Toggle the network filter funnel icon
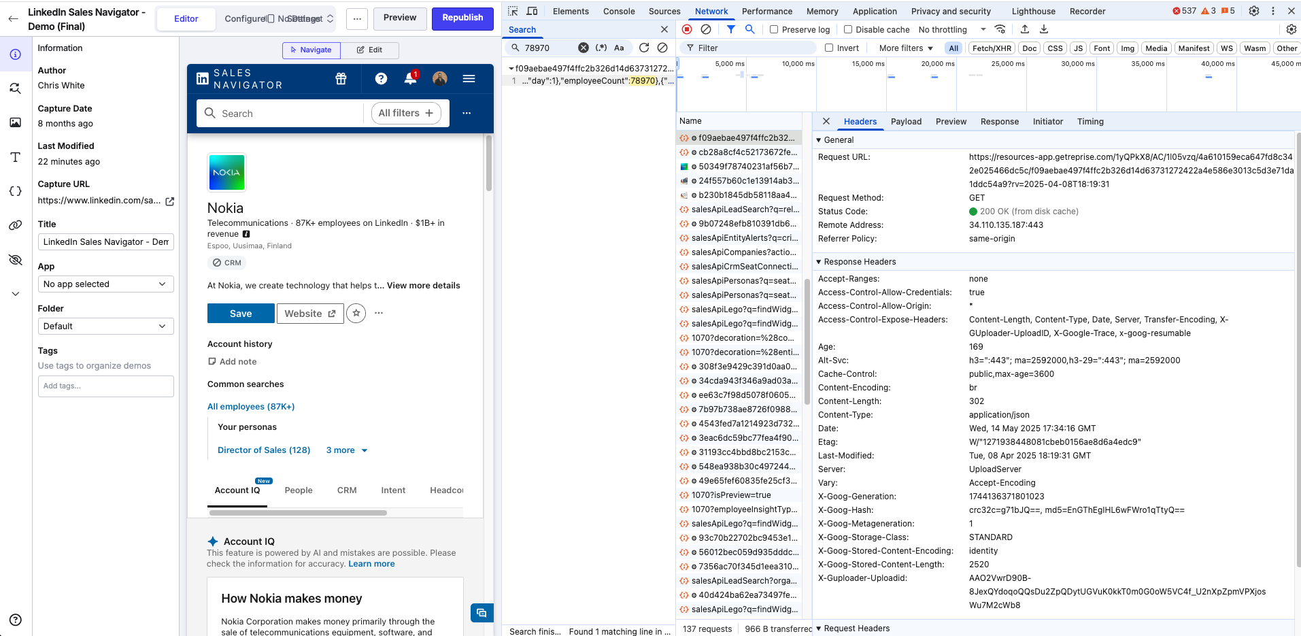This screenshot has height=636, width=1301. click(730, 29)
